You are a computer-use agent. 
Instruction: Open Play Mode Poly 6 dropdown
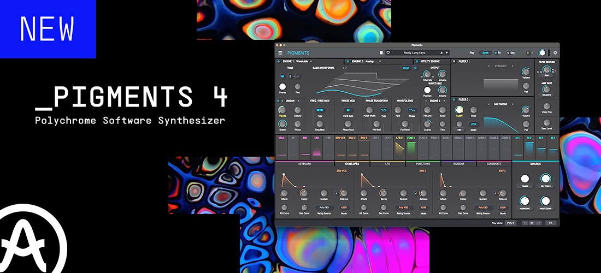[510, 223]
